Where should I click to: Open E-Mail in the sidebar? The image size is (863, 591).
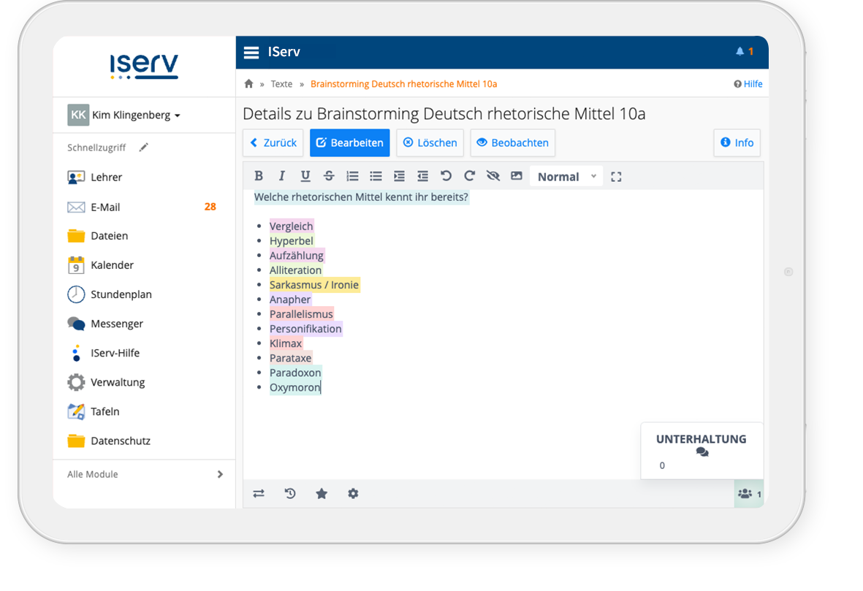click(x=105, y=207)
